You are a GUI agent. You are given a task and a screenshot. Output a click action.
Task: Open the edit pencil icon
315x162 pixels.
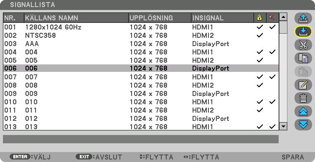303,85
